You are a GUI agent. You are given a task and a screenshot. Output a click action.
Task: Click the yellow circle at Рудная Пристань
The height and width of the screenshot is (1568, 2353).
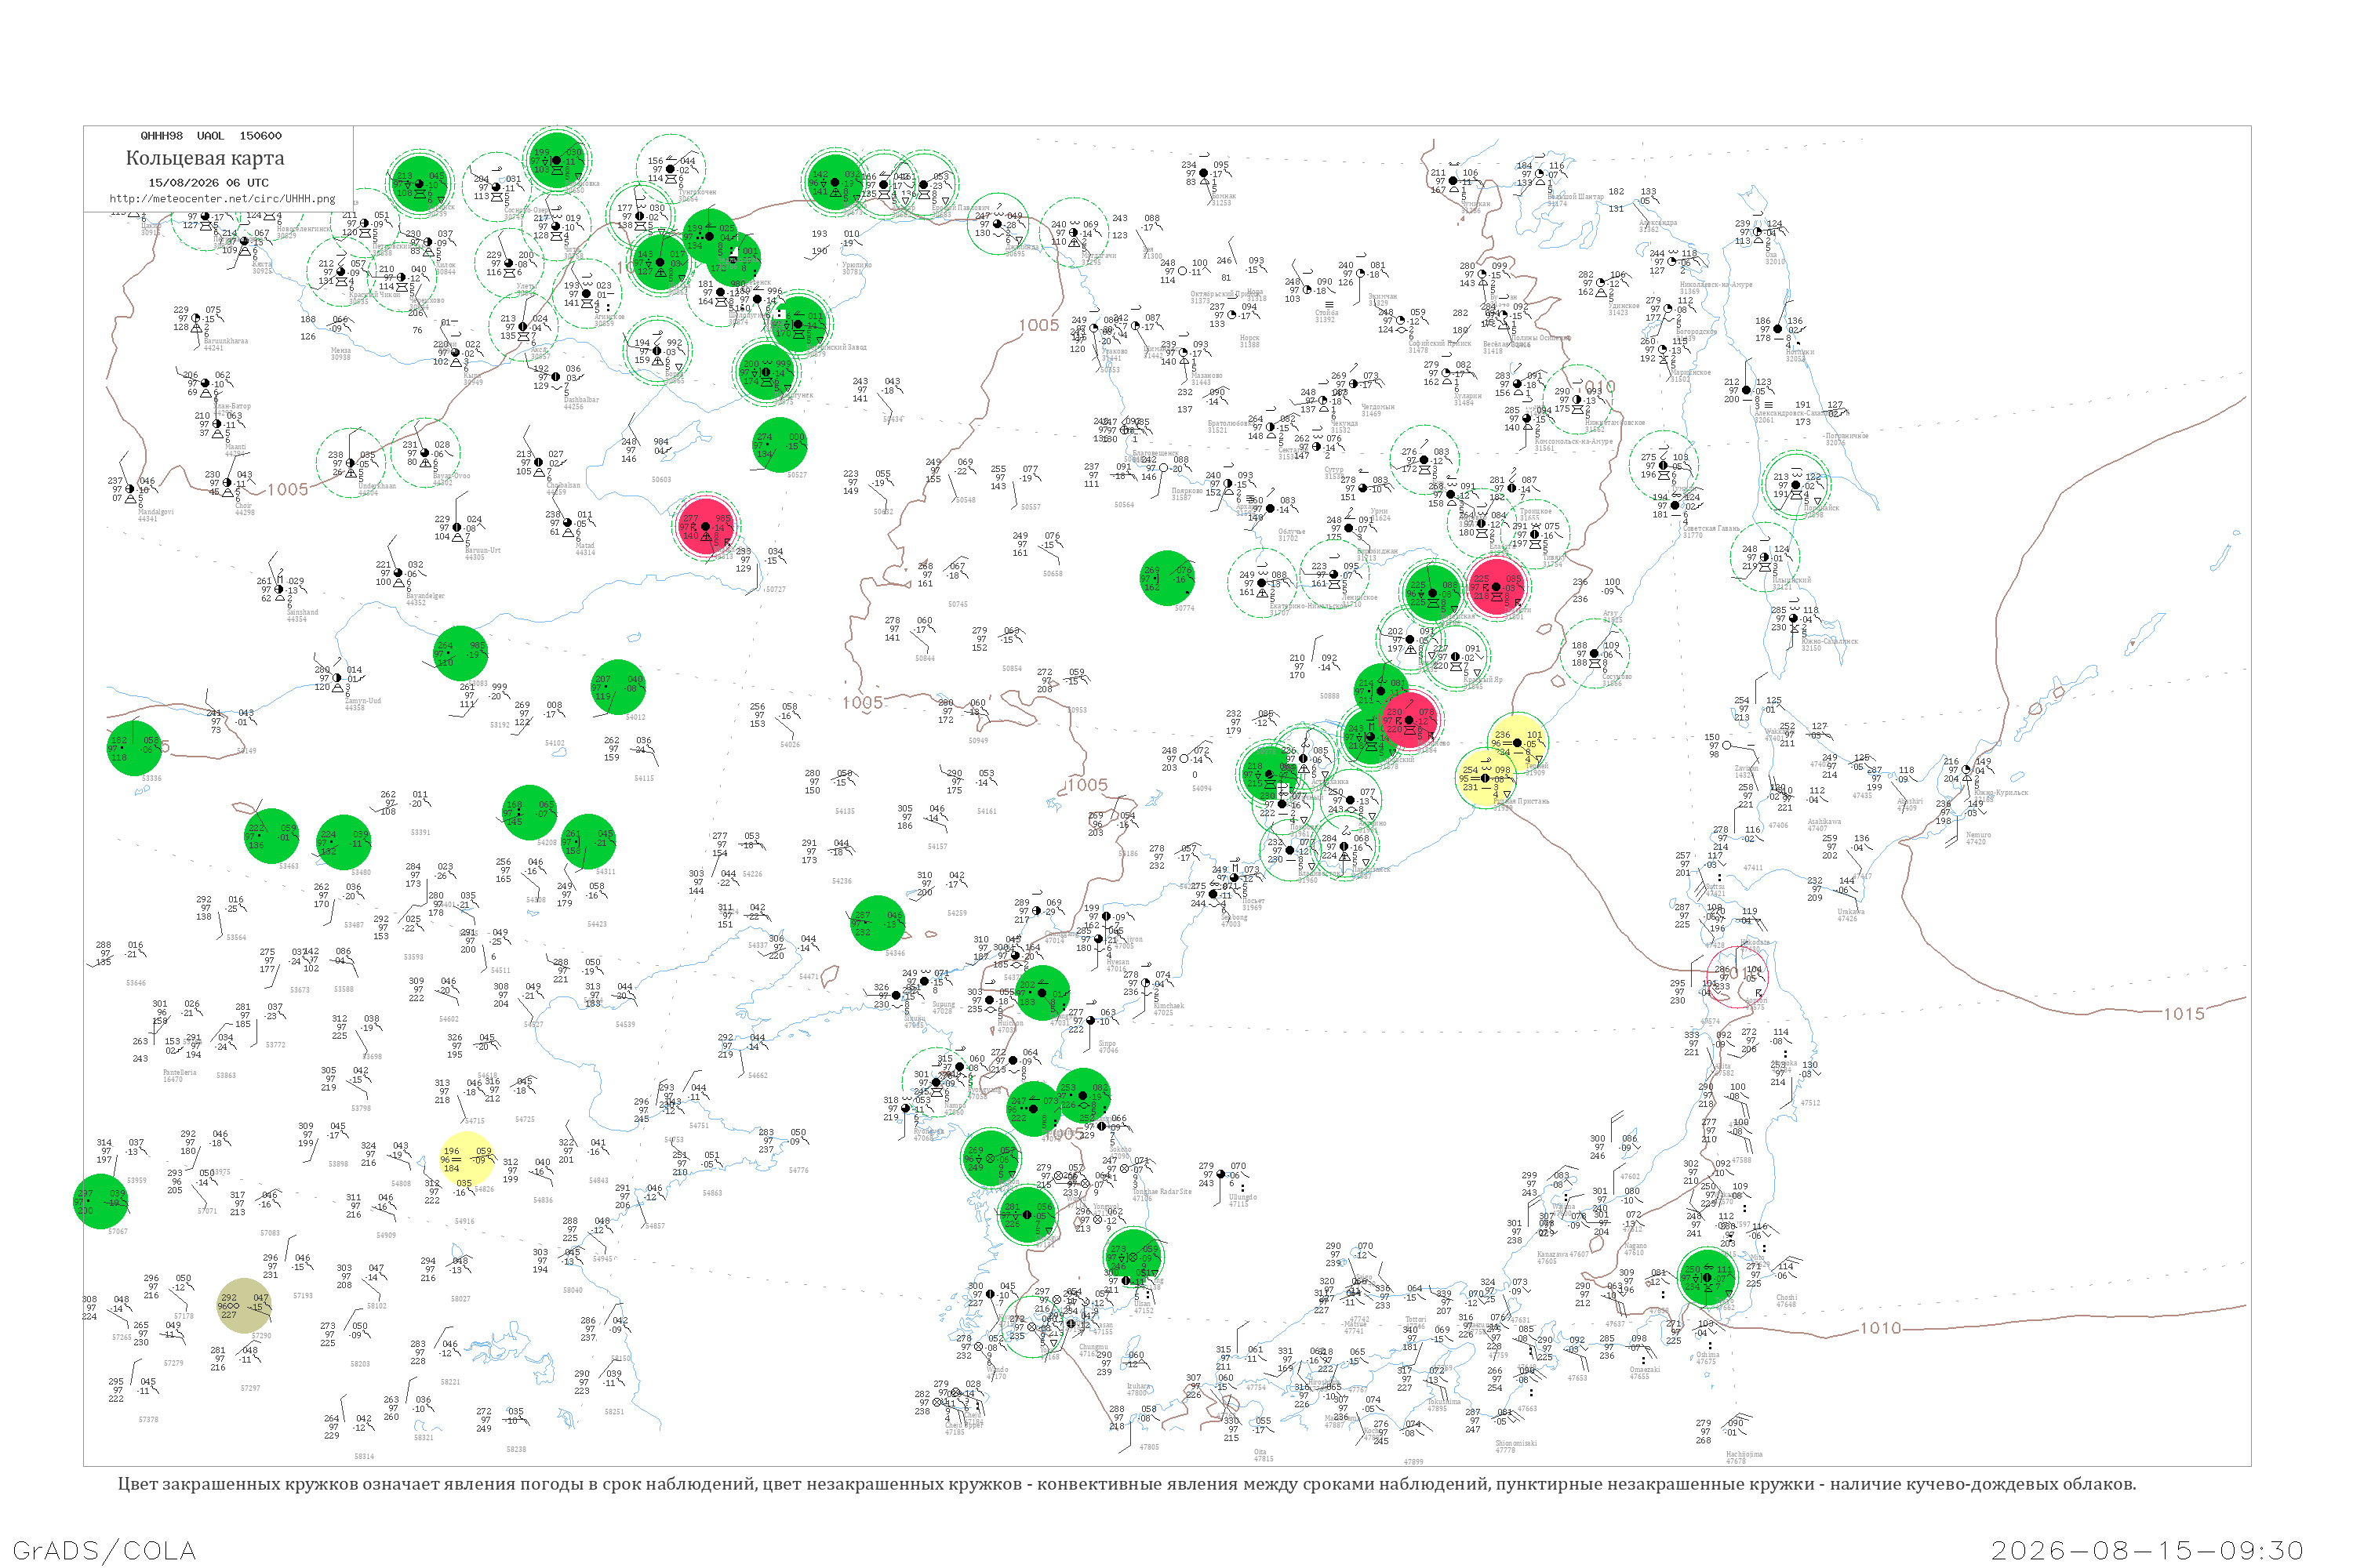pos(1485,778)
